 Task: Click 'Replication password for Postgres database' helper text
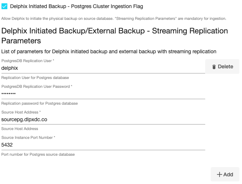(39, 104)
